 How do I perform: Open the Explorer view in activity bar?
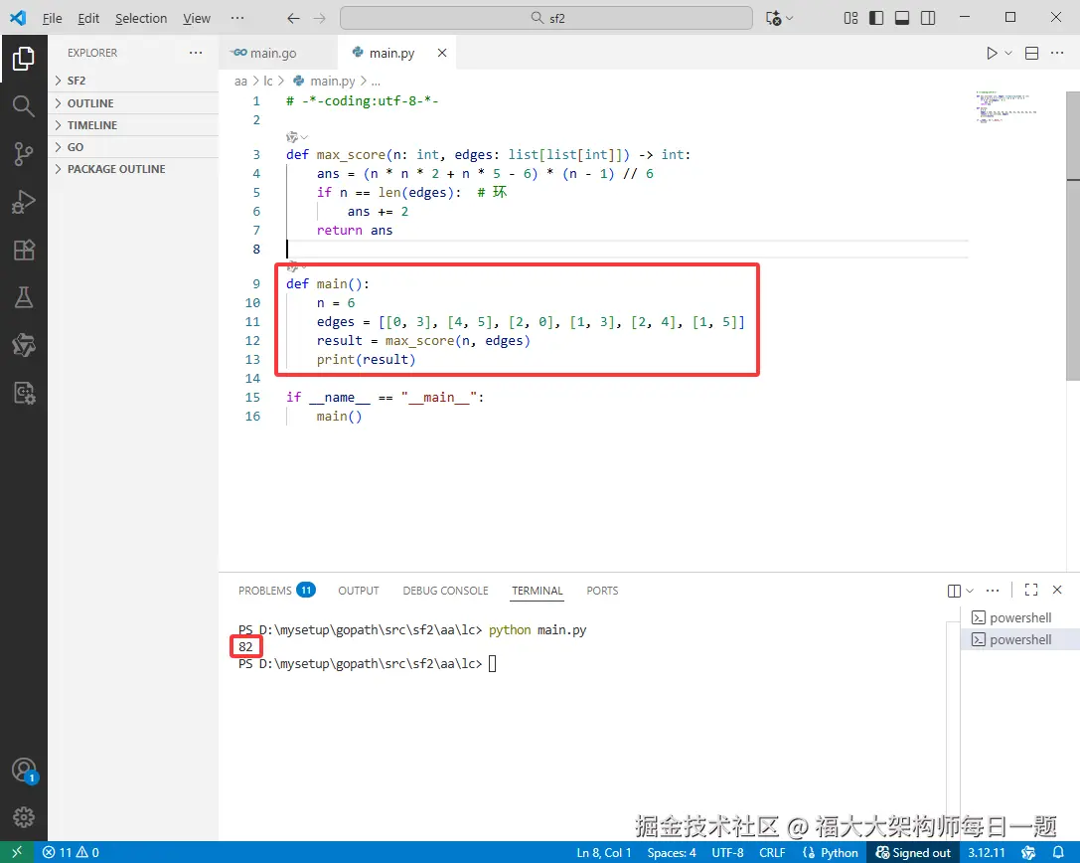pyautogui.click(x=24, y=59)
